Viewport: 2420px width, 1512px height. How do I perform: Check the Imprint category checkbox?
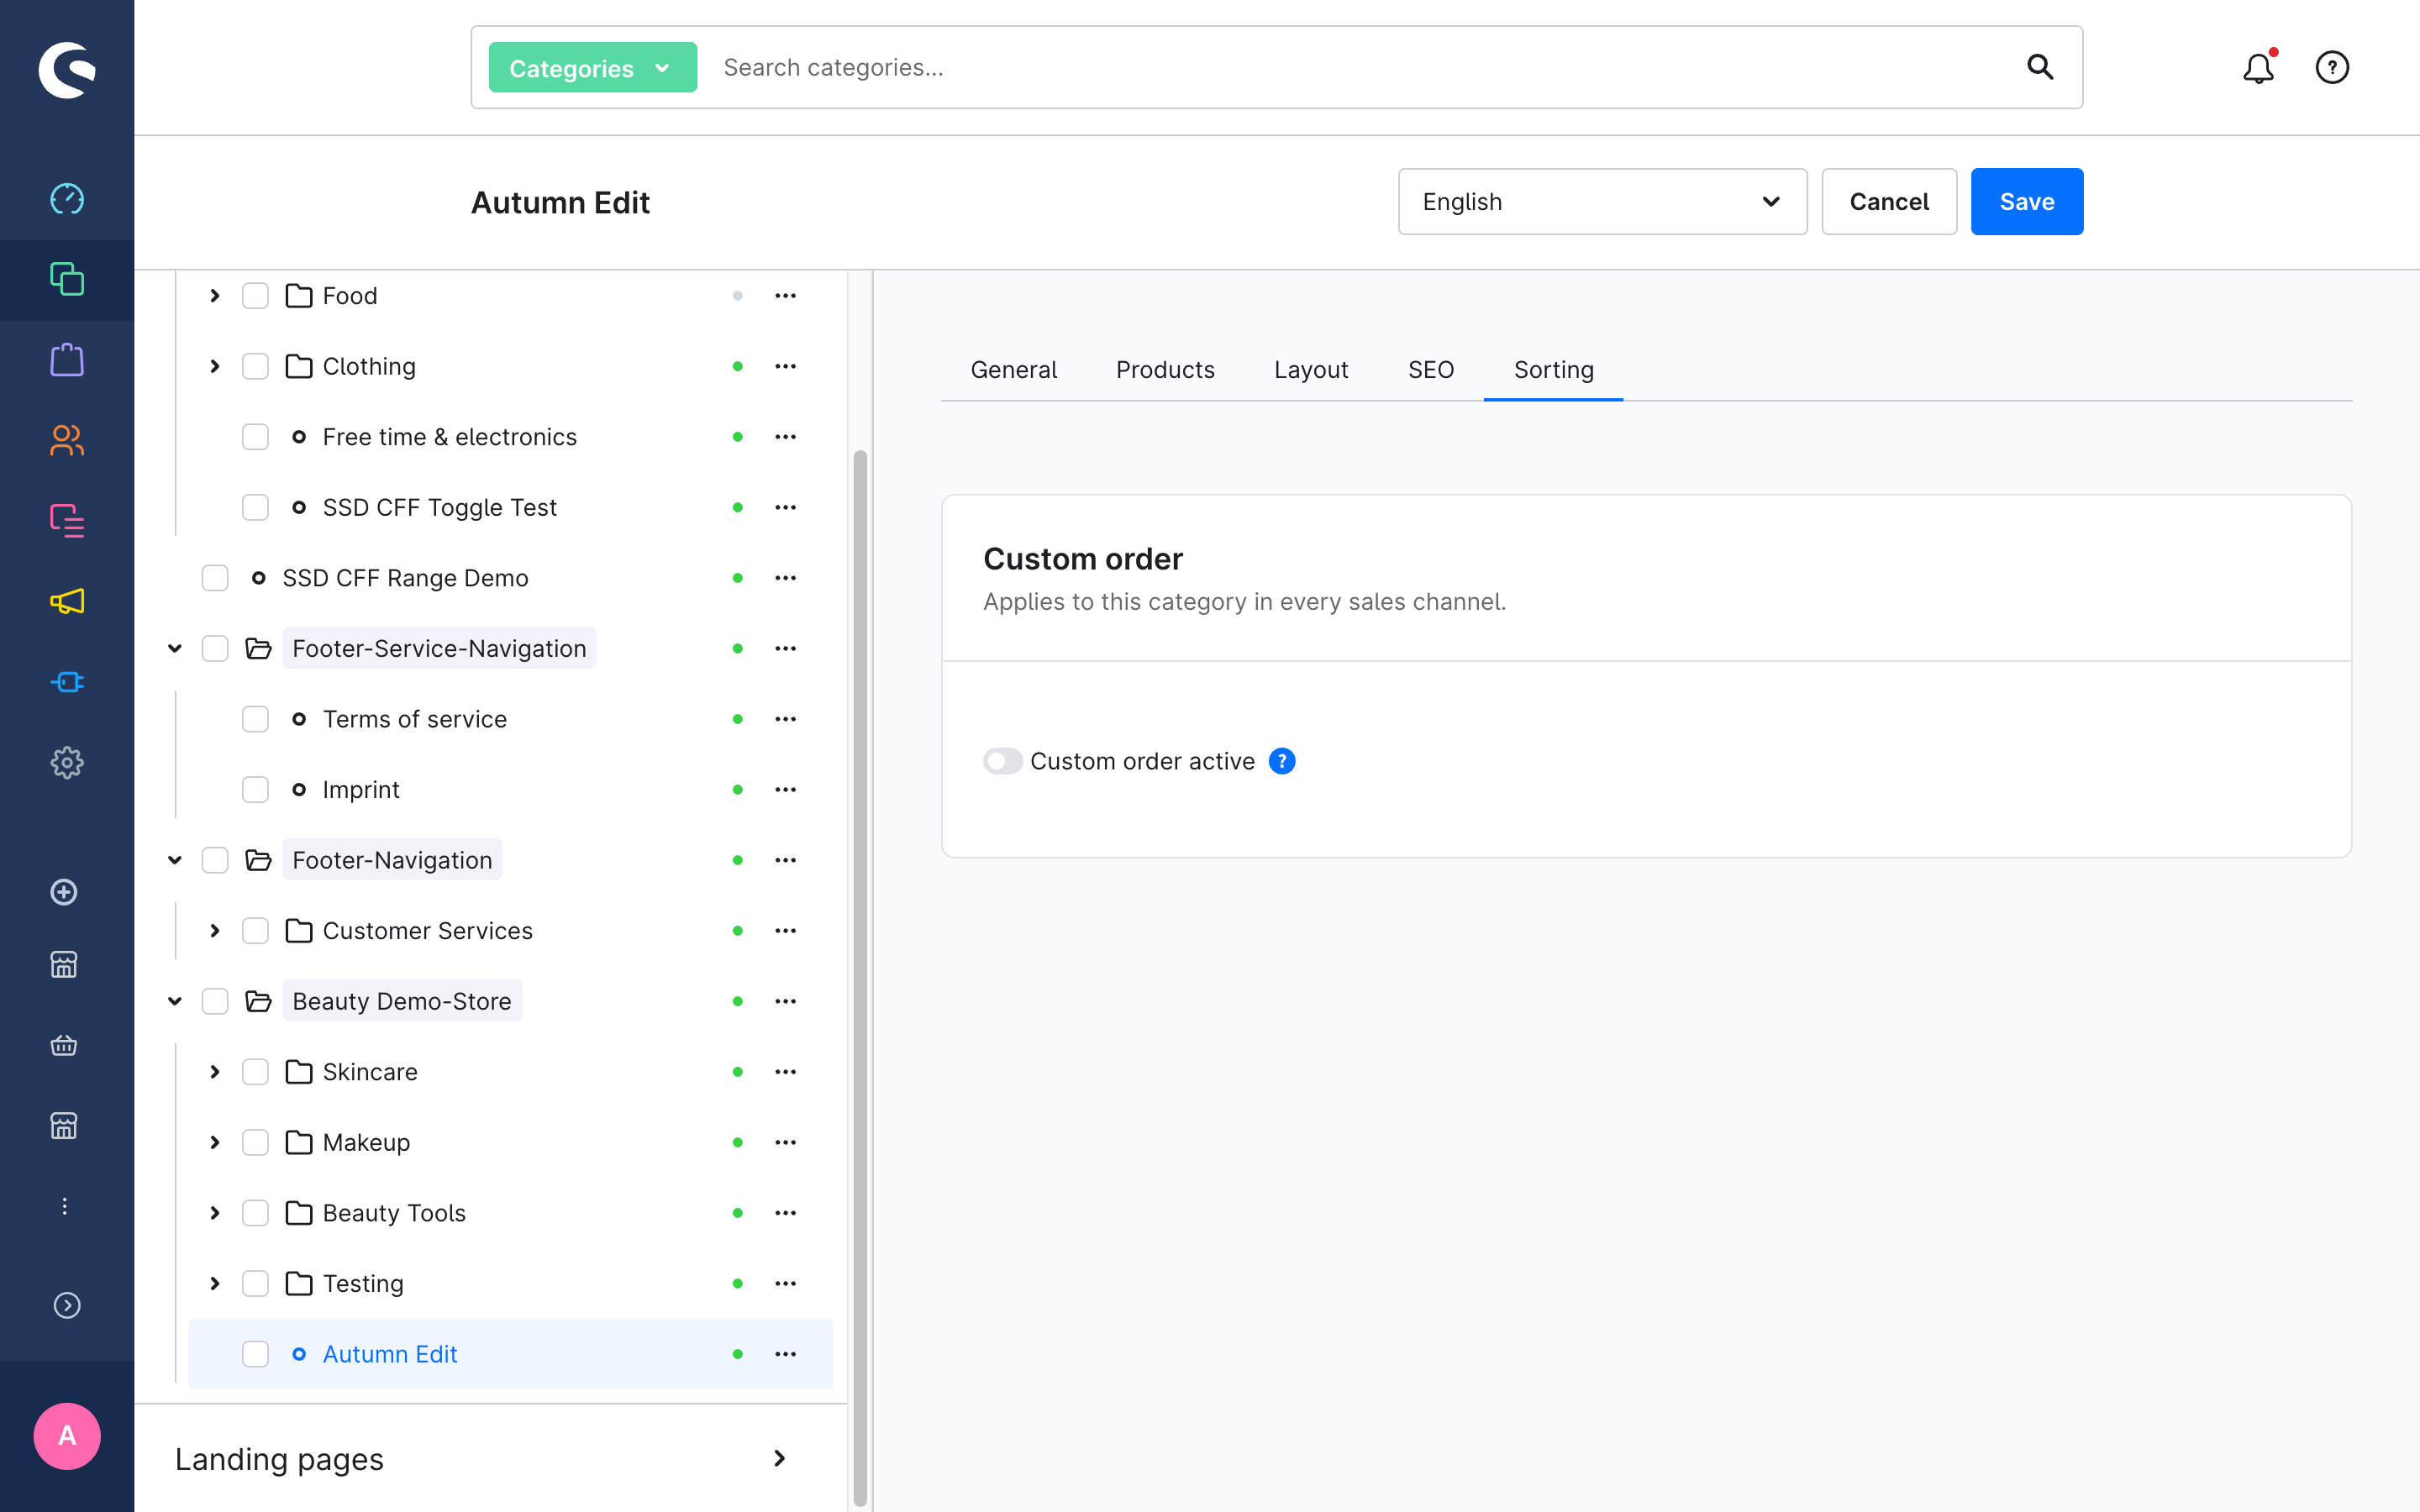(x=256, y=790)
